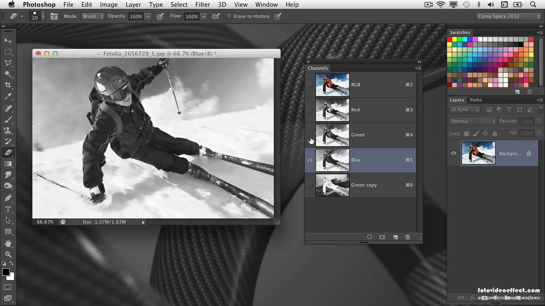Swap foreground and background colors
The image size is (545, 306).
pos(11,264)
